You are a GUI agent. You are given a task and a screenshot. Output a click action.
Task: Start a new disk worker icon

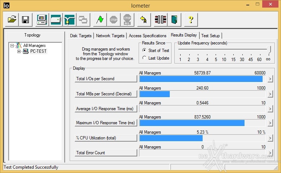[x=56, y=20]
